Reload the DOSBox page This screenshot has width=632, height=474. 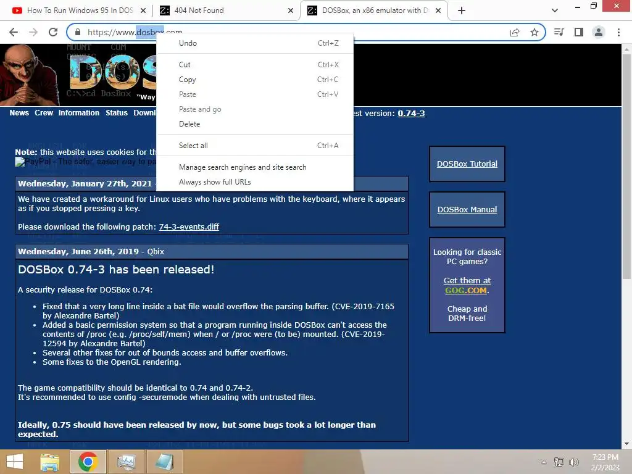(x=53, y=32)
